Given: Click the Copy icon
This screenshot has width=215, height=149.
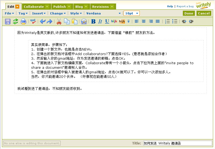Looking at the screenshot, I should [x=67, y=21].
